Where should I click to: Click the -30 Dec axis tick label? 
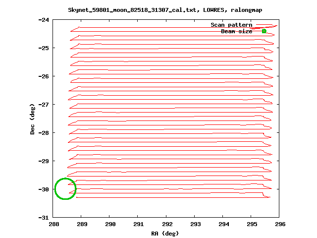coord(44,189)
